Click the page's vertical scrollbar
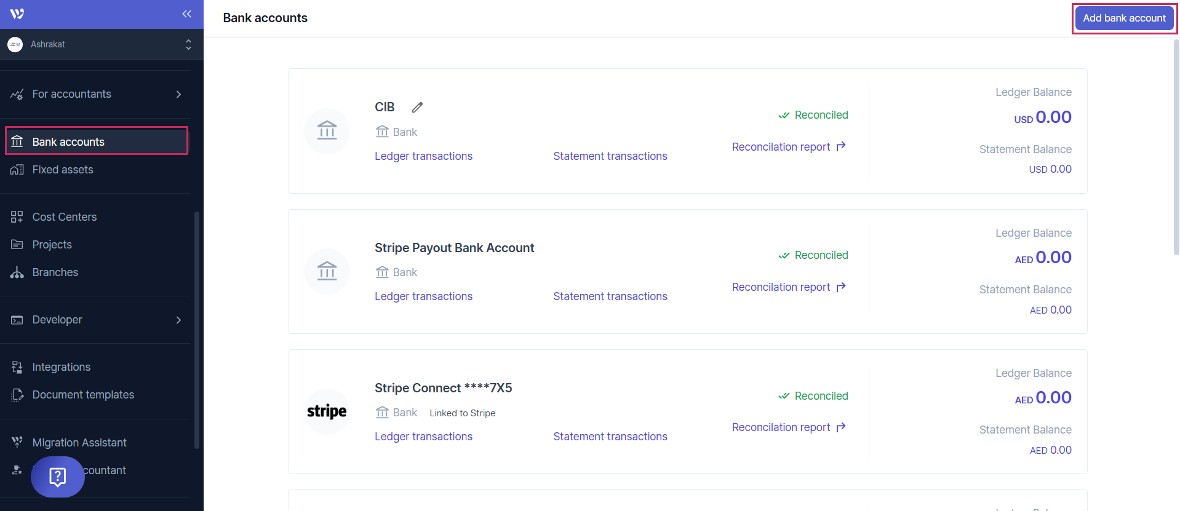Image resolution: width=1180 pixels, height=511 pixels. [1176, 148]
